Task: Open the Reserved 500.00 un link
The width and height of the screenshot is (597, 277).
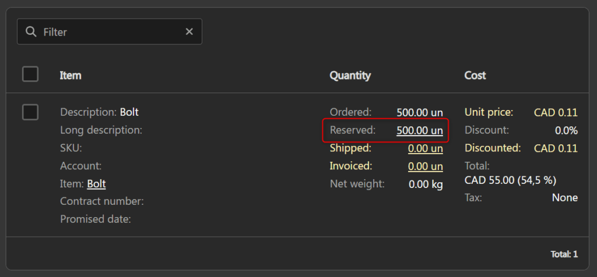Action: (419, 130)
